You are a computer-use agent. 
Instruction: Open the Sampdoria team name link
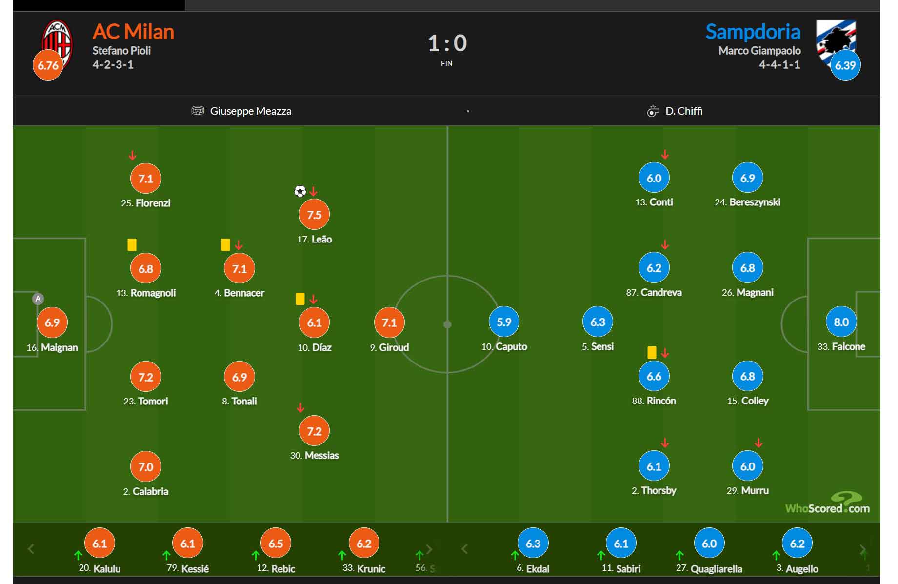(753, 32)
